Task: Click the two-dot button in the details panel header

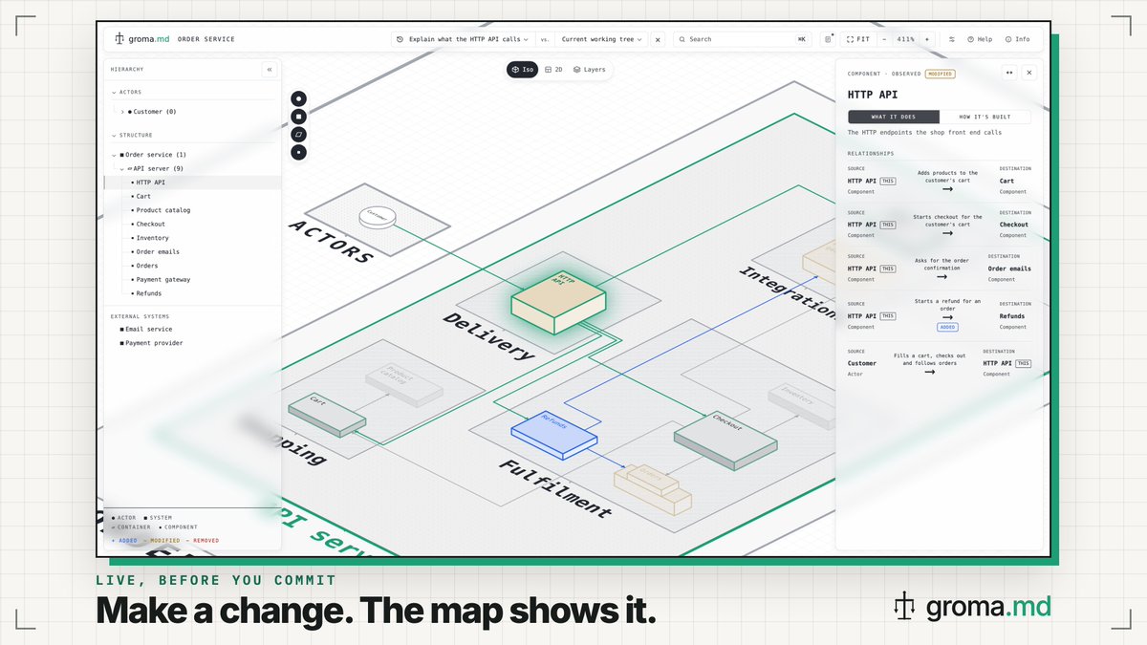Action: point(1008,73)
